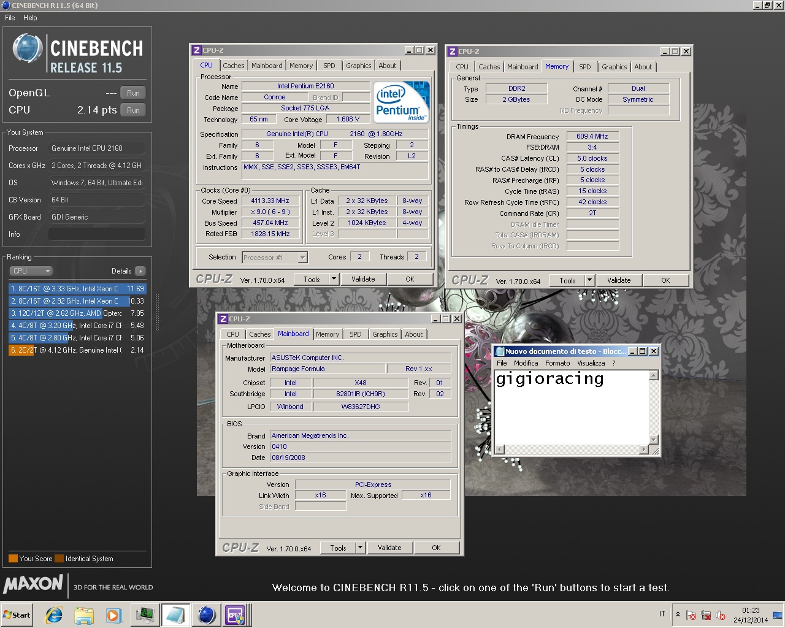This screenshot has height=628, width=785.
Task: Open Cinebench File menu
Action: click(10, 18)
